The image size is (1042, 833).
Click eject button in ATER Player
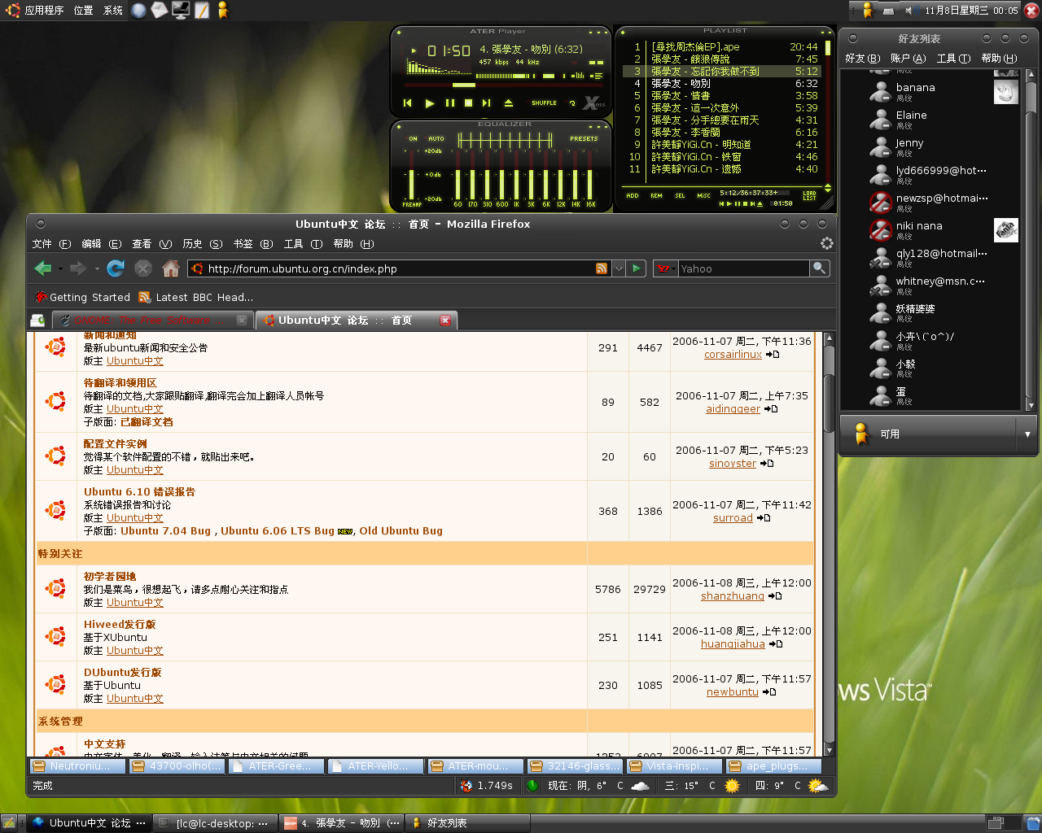[508, 103]
